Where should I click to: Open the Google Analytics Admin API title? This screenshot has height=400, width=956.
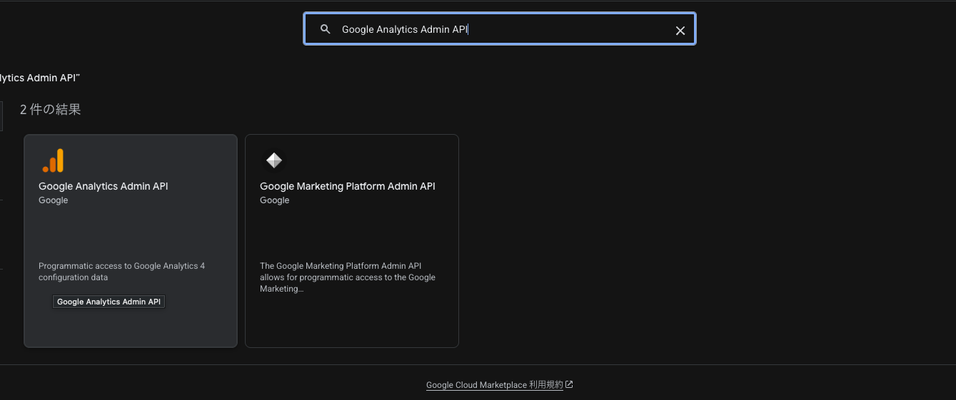click(103, 186)
